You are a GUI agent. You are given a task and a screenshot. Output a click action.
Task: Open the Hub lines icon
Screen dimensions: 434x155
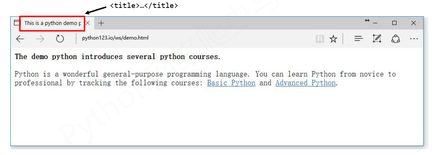[359, 39]
